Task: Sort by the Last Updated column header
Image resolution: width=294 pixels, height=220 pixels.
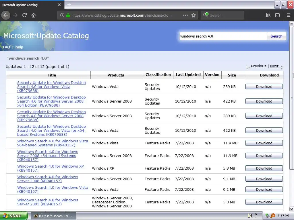Action: (x=188, y=75)
